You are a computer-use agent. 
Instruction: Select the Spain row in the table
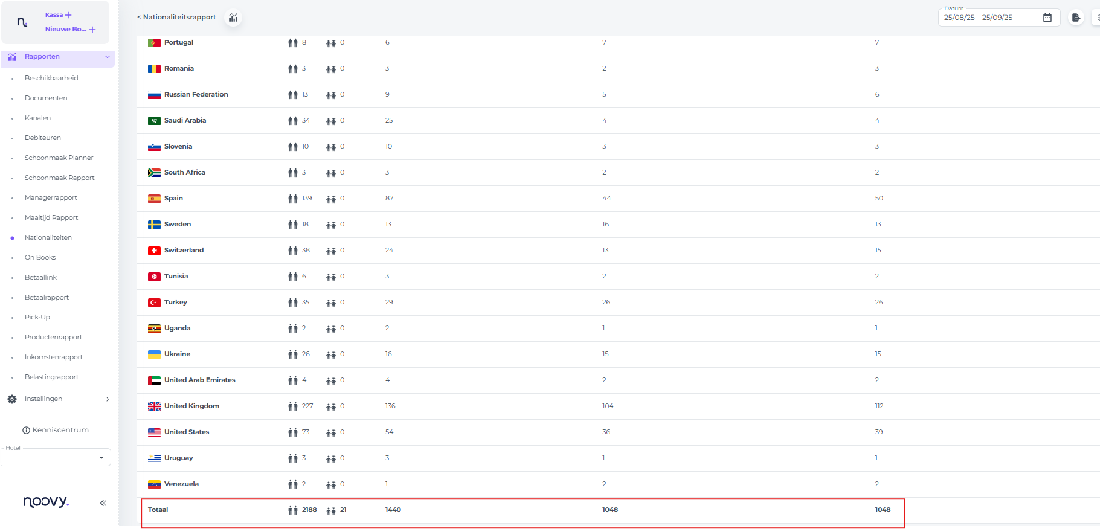coord(173,198)
